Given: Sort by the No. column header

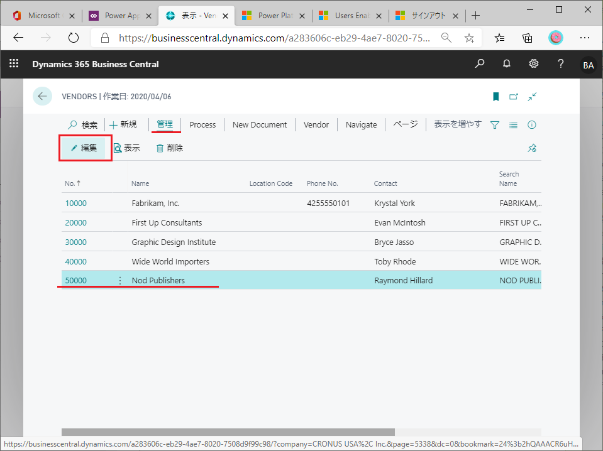Looking at the screenshot, I should (73, 183).
